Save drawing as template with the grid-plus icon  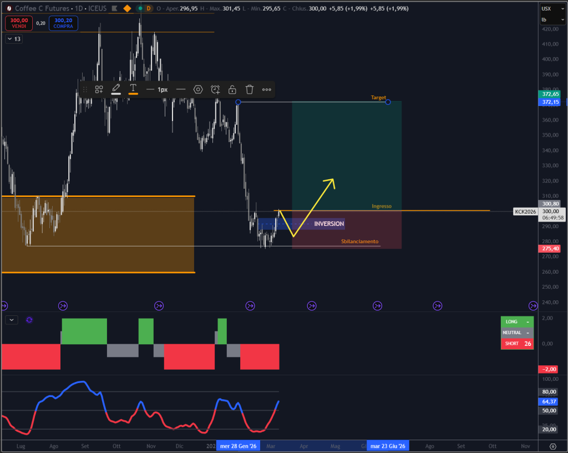[x=99, y=89]
